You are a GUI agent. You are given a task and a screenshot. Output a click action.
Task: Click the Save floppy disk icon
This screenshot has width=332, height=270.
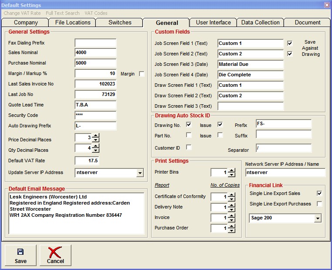click(x=20, y=252)
